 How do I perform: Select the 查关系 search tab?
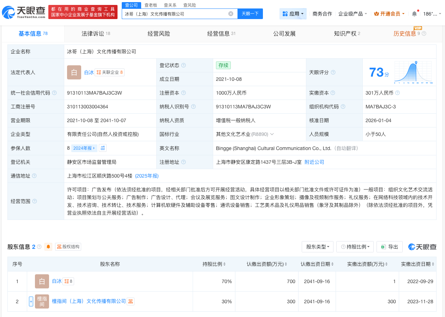coord(170,5)
